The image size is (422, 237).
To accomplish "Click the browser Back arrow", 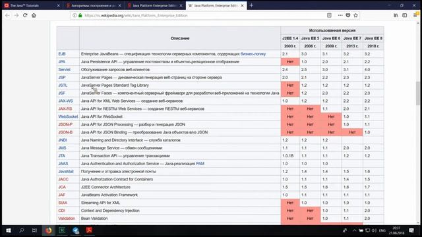I will 7,15.
